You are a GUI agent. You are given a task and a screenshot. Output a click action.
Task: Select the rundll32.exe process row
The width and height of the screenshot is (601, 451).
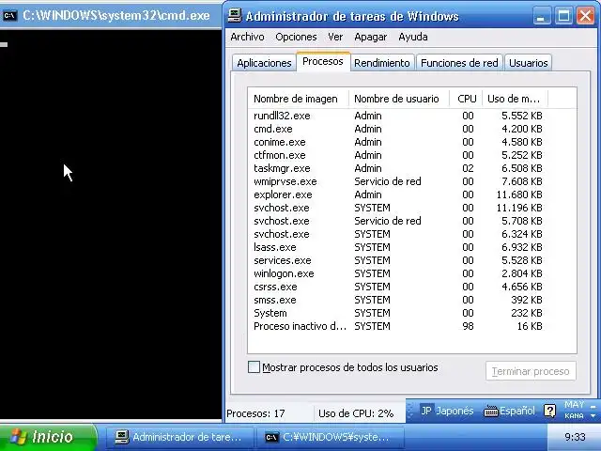pos(398,116)
